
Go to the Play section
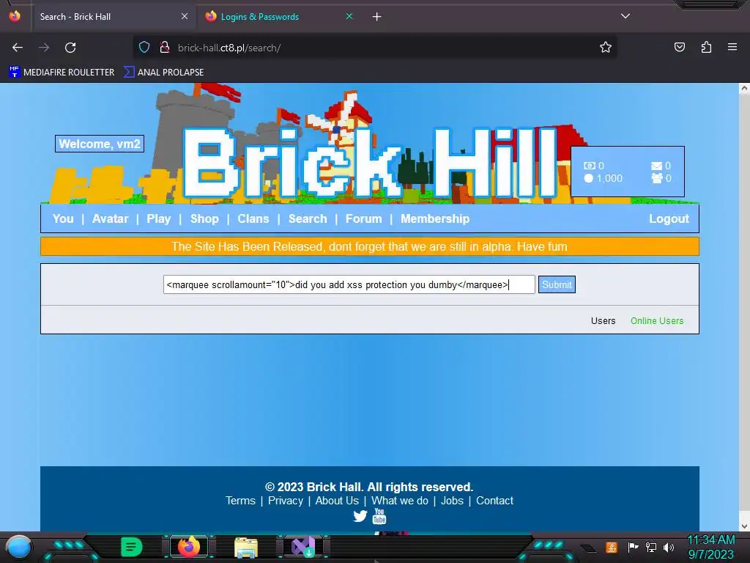point(159,218)
